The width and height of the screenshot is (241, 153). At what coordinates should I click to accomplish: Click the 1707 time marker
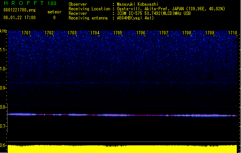click(x=164, y=33)
